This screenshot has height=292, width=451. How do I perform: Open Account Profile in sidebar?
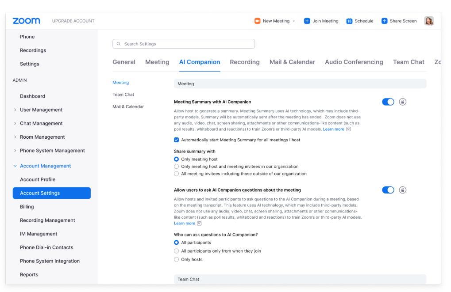pyautogui.click(x=37, y=179)
